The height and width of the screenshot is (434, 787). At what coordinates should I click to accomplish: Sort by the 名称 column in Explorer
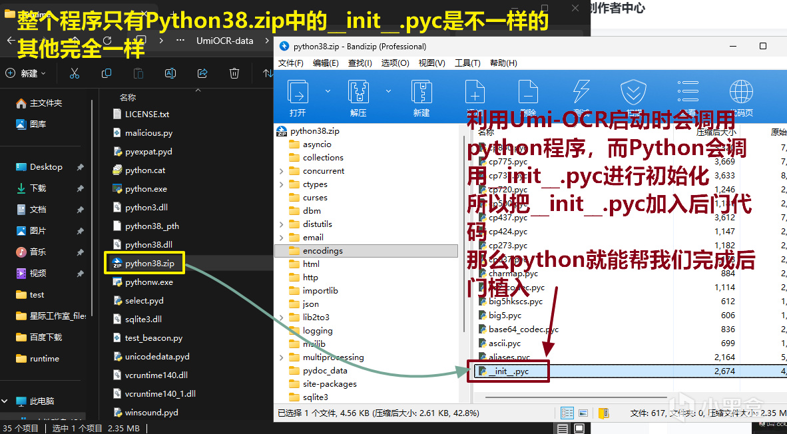click(127, 97)
